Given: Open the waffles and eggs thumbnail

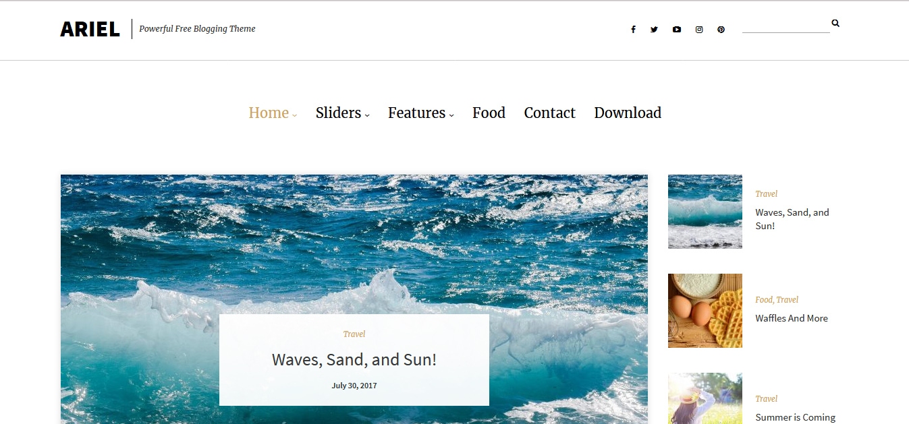Looking at the screenshot, I should coord(705,311).
